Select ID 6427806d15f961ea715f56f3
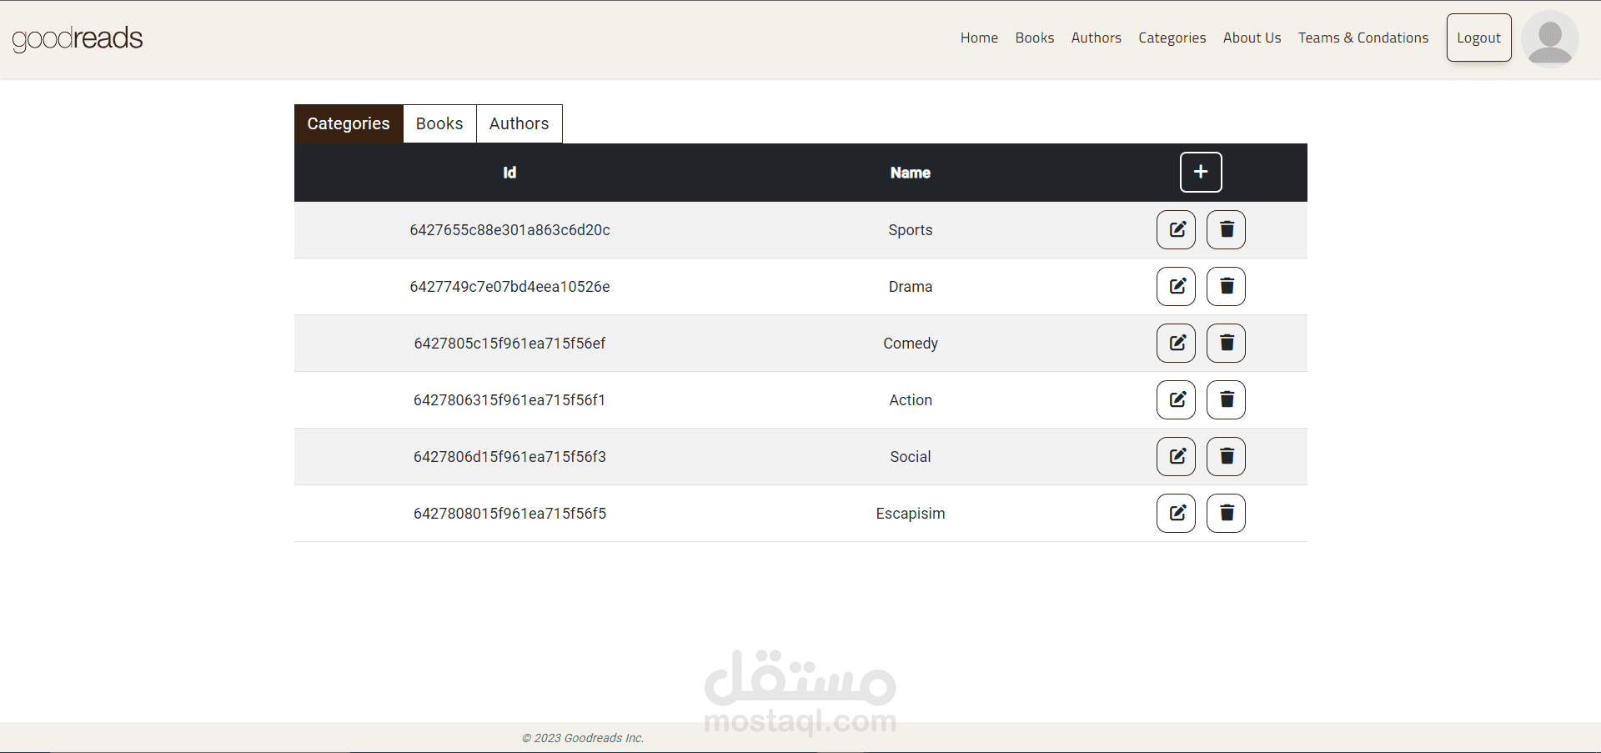 tap(509, 457)
